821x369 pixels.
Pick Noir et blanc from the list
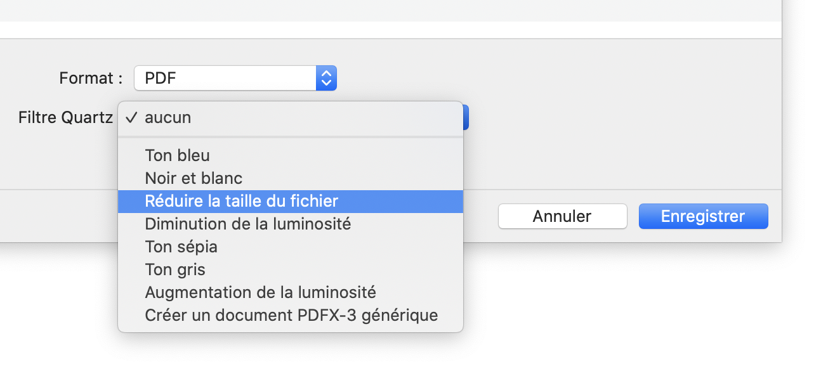coord(194,178)
